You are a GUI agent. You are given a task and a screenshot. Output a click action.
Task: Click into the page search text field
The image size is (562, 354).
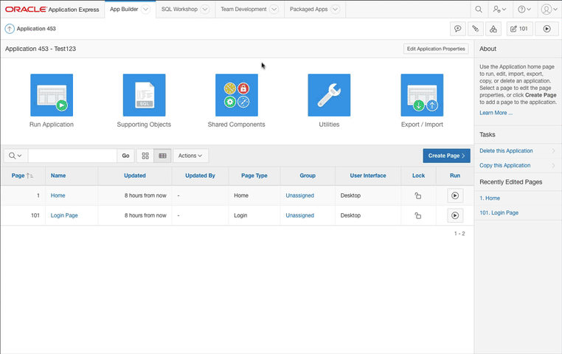tap(72, 156)
